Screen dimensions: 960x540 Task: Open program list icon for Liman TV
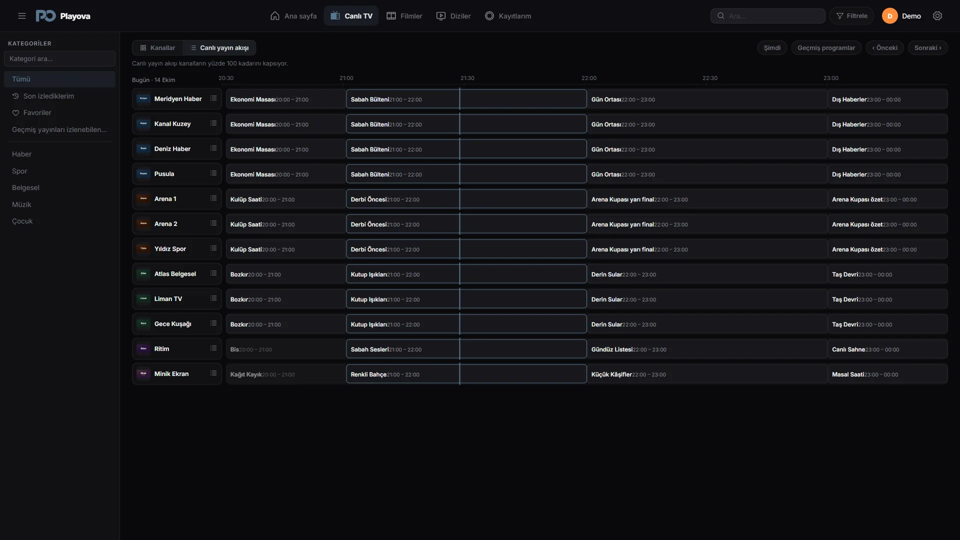click(x=213, y=298)
